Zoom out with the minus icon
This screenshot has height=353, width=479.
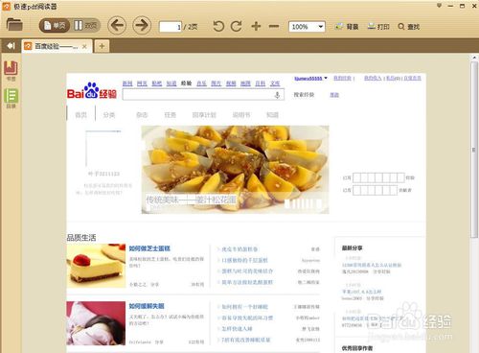(274, 26)
